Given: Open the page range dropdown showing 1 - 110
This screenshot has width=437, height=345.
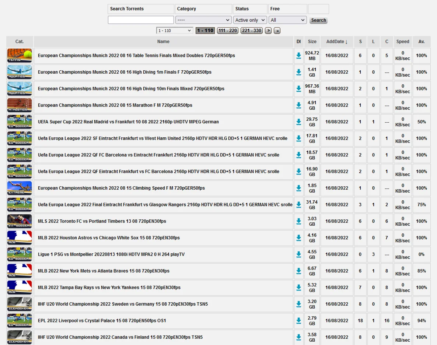Looking at the screenshot, I should [x=175, y=31].
